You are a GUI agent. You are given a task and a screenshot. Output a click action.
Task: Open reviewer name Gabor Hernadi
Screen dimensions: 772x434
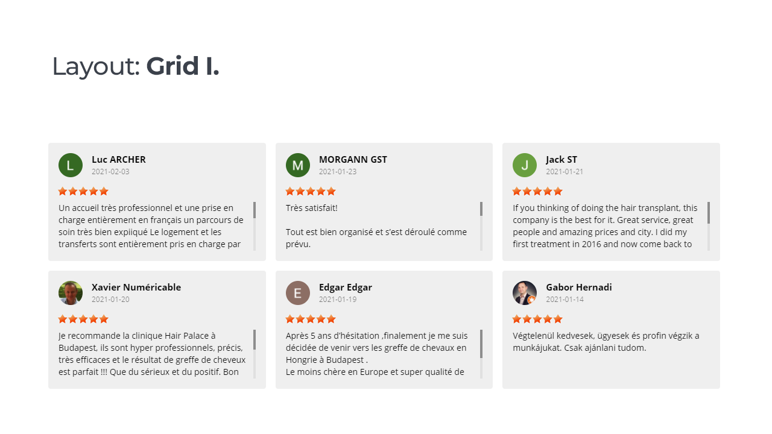coord(579,288)
